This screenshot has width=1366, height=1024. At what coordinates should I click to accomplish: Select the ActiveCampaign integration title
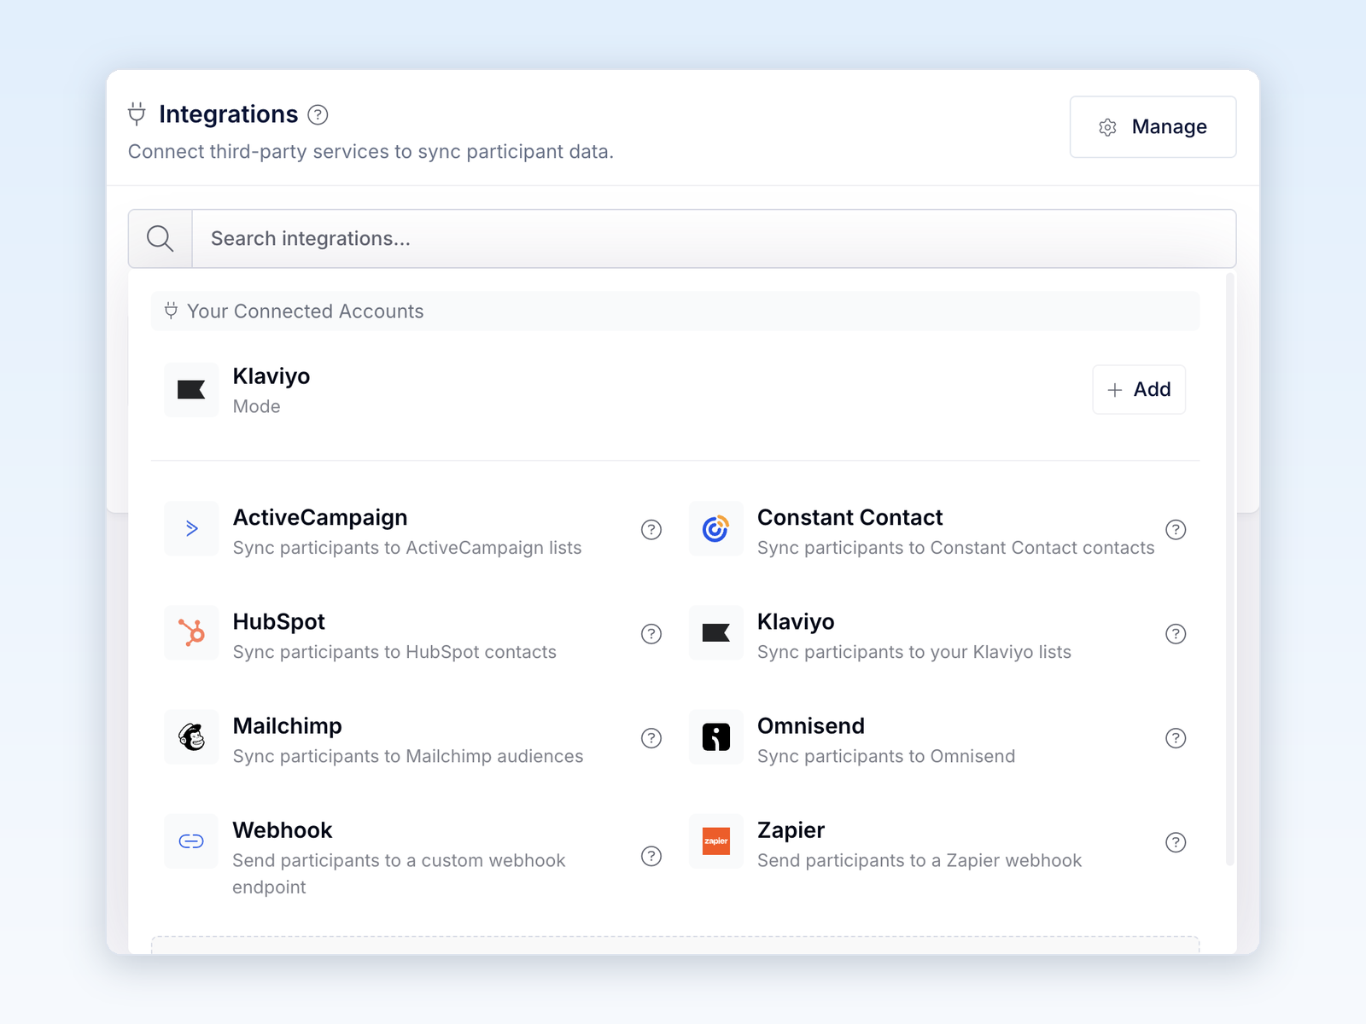click(x=320, y=518)
